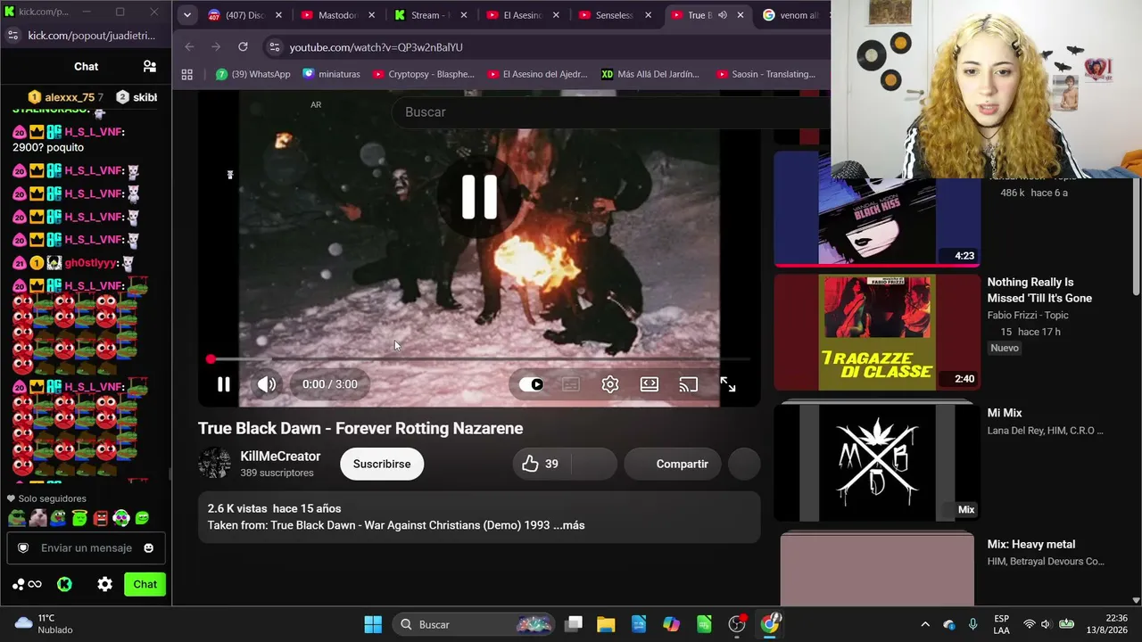Subscribe to KillMeCreator with Suscribirse
Viewport: 1142px width, 642px height.
click(x=382, y=464)
